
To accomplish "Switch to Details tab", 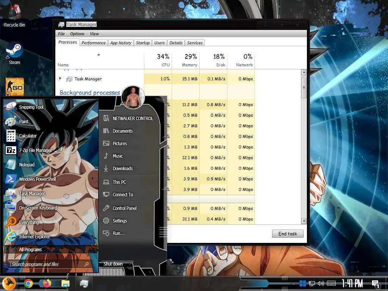I will tap(176, 43).
